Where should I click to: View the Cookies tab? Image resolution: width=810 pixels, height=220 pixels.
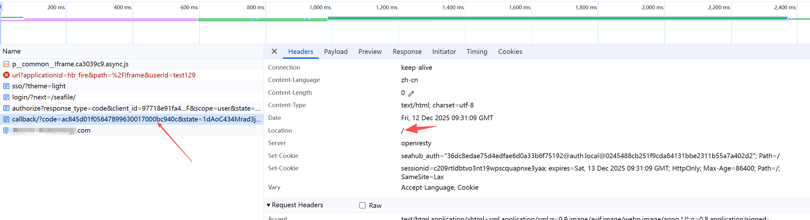coord(510,52)
